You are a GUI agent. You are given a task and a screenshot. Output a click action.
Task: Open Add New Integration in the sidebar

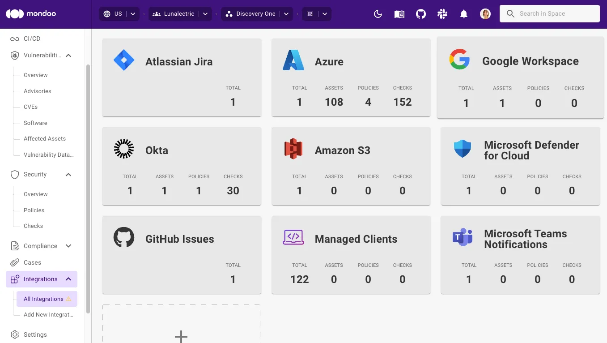48,315
